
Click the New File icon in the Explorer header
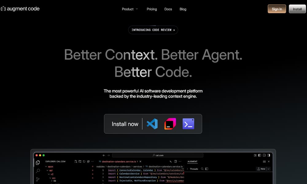pos(76,161)
